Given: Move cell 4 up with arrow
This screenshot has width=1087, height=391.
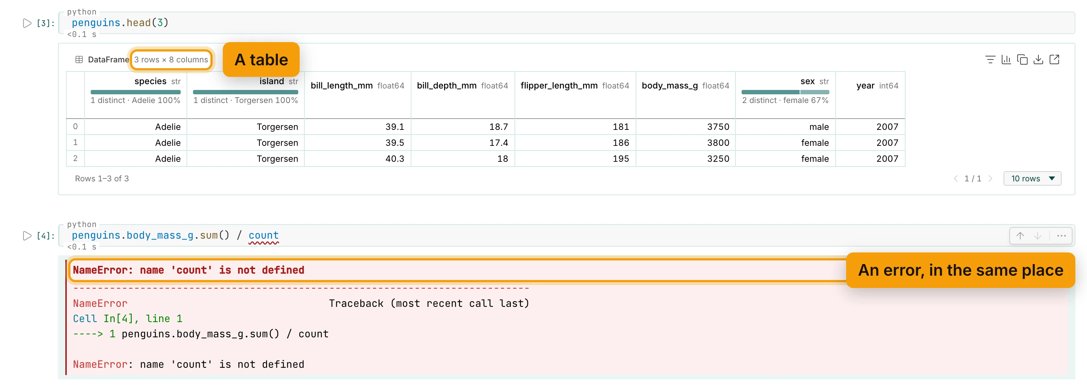Looking at the screenshot, I should 1020,236.
